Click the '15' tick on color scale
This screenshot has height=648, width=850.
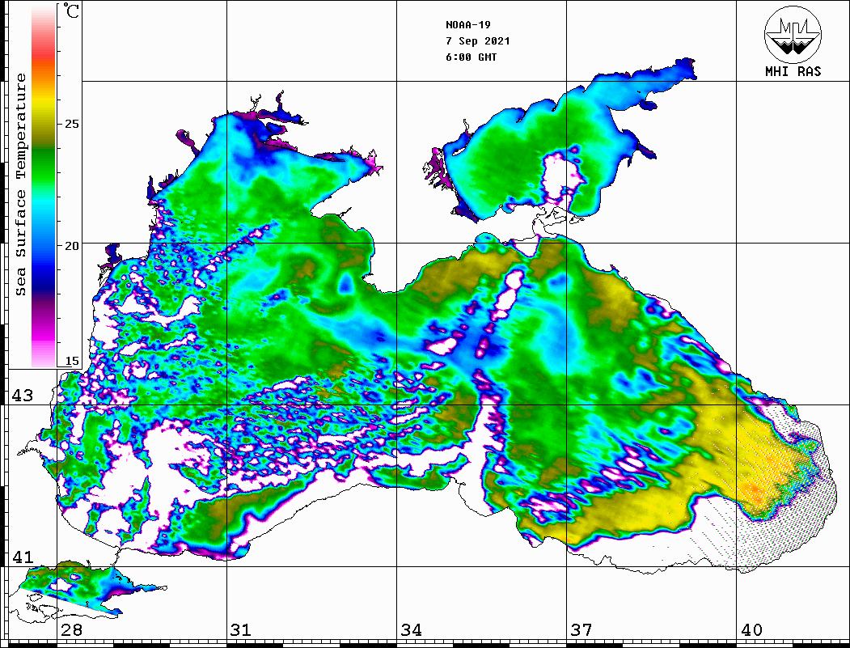[x=71, y=361]
